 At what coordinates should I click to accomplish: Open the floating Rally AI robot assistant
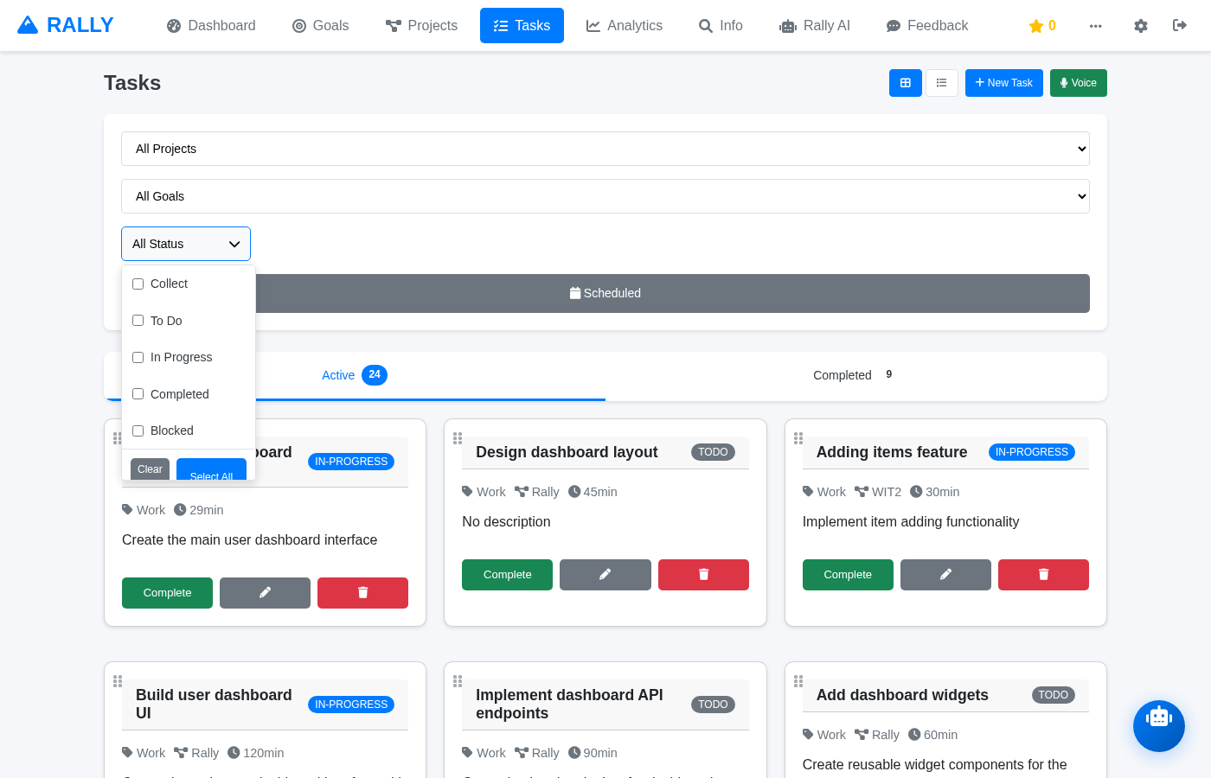coord(1158,725)
